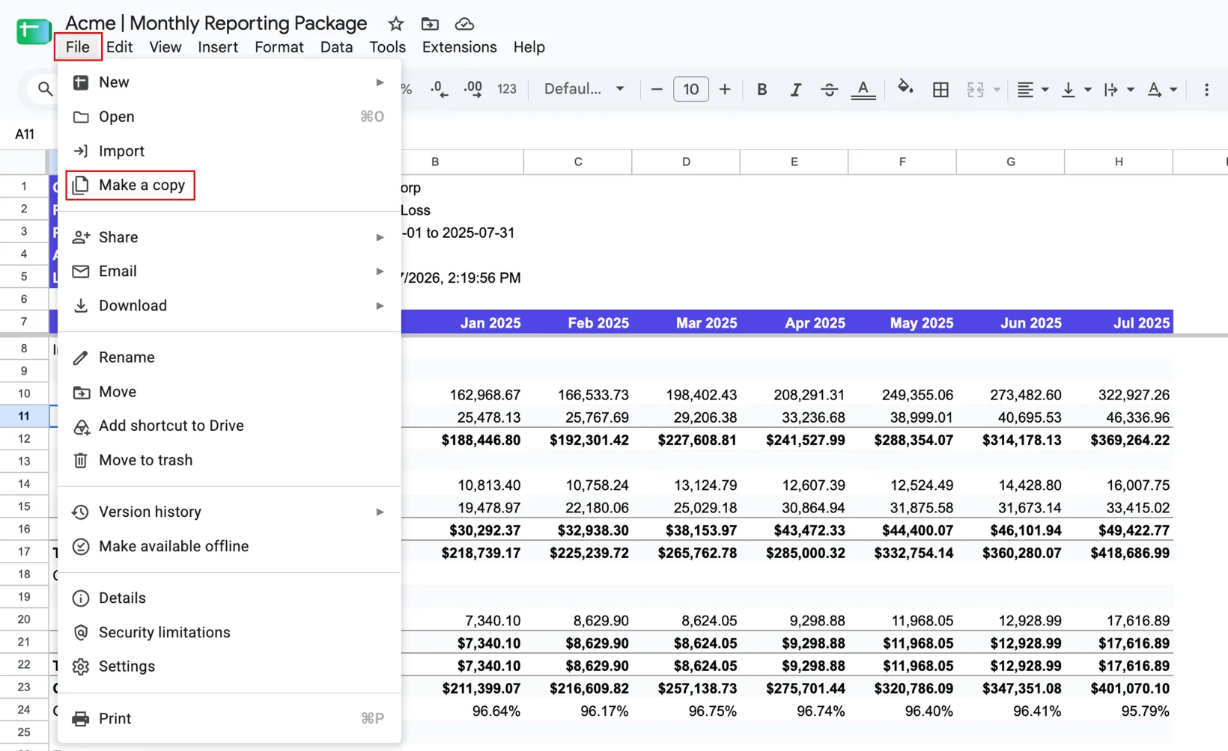Viewport: 1228px width, 751px height.
Task: Click the three-dot more toolbar options
Action: tap(1206, 90)
